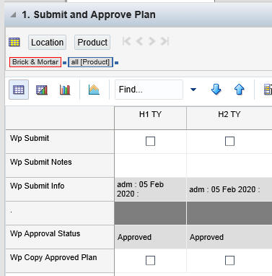Viewport: 272px width, 276px height.
Task: Click the yellow grid layout icon
Action: 14,42
